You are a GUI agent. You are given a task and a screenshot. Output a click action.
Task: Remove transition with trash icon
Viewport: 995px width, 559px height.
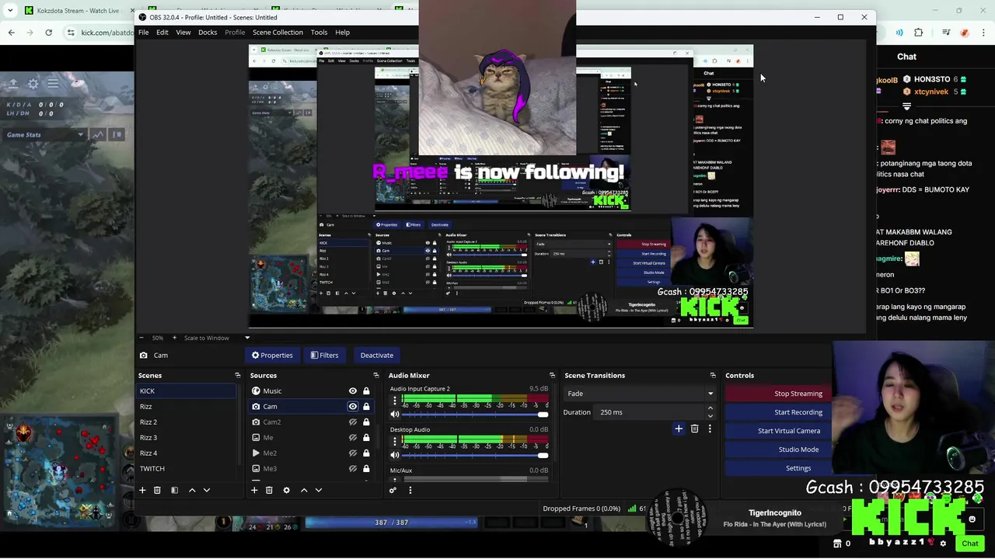694,429
